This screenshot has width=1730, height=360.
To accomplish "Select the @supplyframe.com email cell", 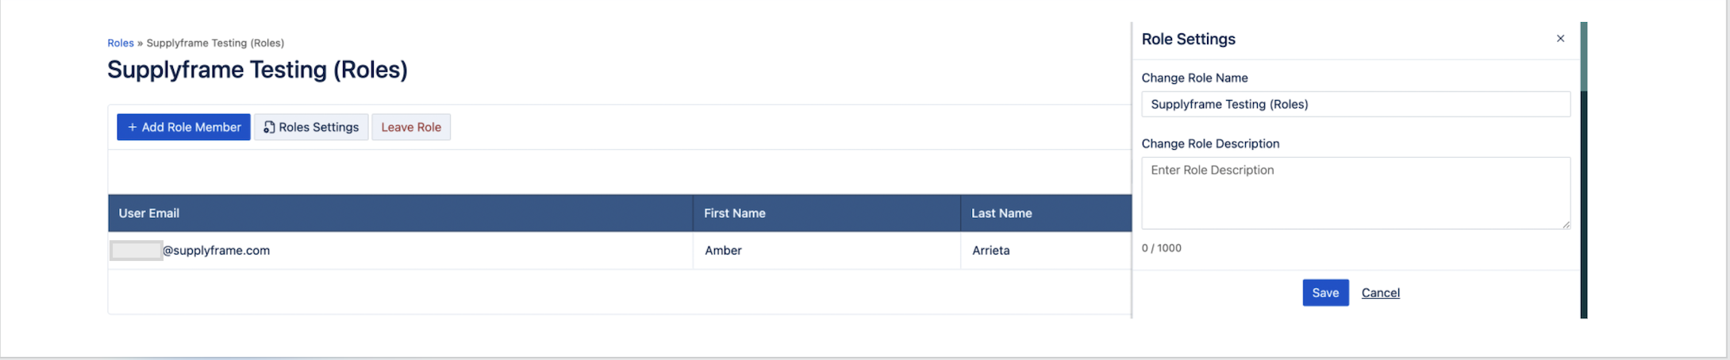I will pyautogui.click(x=216, y=251).
